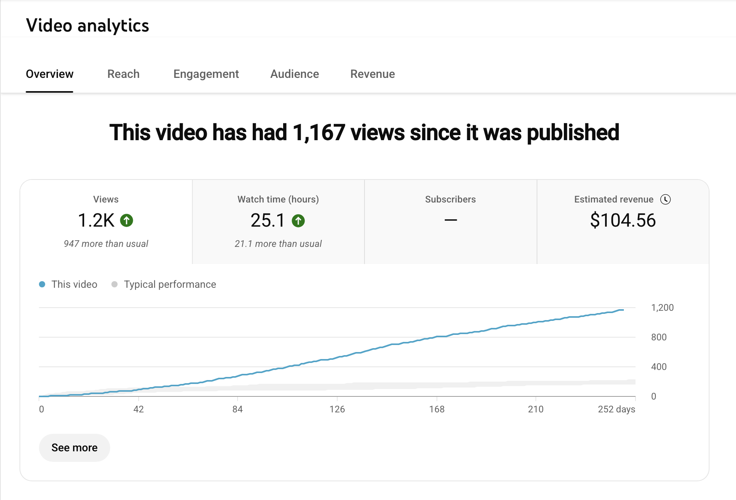Click the 947 more than usual text
The width and height of the screenshot is (736, 500).
tap(106, 243)
